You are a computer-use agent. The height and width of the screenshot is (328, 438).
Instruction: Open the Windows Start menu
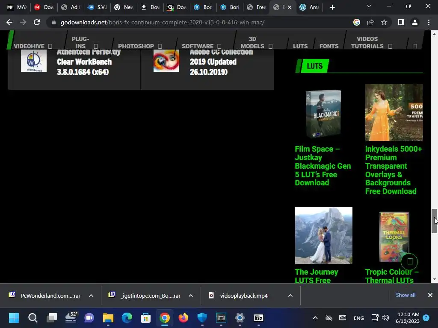14,318
